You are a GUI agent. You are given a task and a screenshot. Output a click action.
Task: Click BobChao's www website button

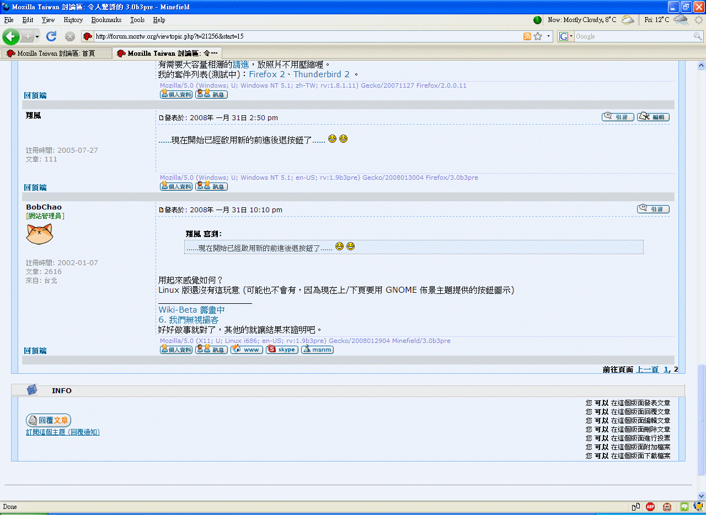click(247, 350)
